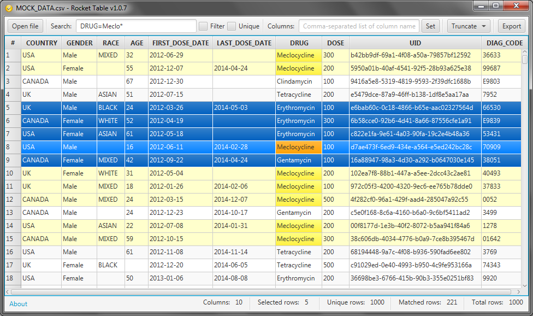
Task: Sort by the COUNTRY column header
Action: (41, 43)
